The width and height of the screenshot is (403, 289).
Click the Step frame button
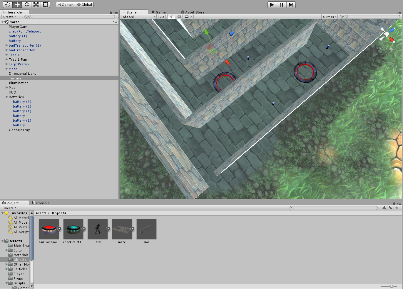pos(291,5)
